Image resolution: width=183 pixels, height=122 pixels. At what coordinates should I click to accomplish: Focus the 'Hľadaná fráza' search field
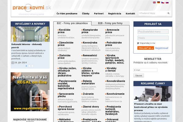pos(153,13)
